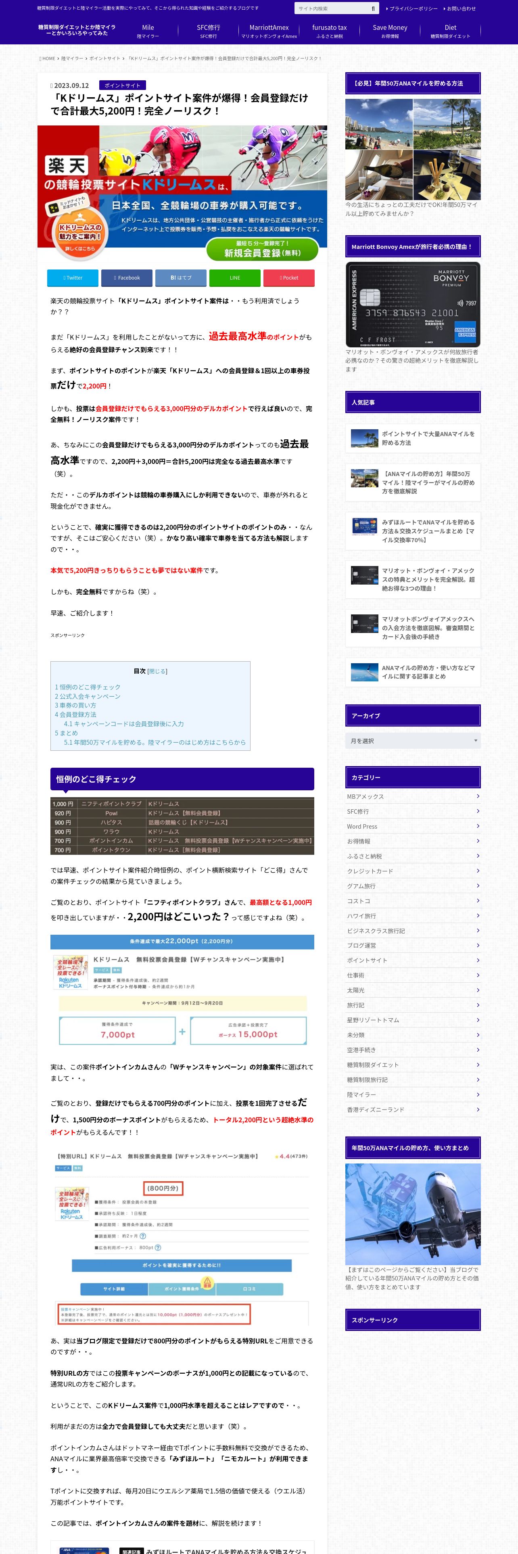Open お得情報 category in sidebar
518x1554 pixels.
click(412, 841)
